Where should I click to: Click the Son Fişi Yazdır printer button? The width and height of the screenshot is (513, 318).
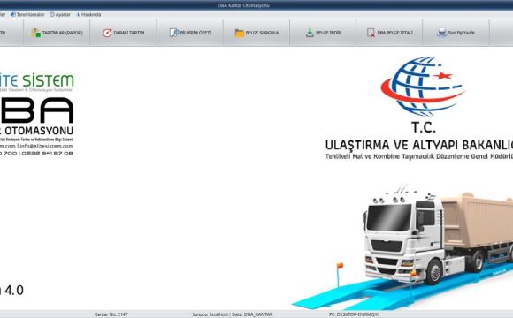coord(456,33)
